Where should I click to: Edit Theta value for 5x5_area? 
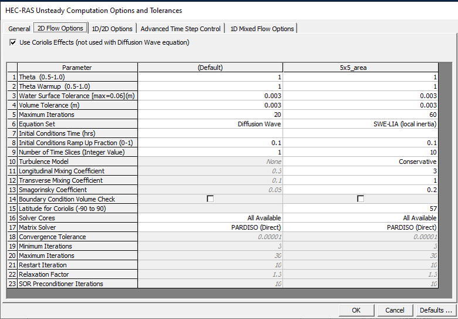361,77
